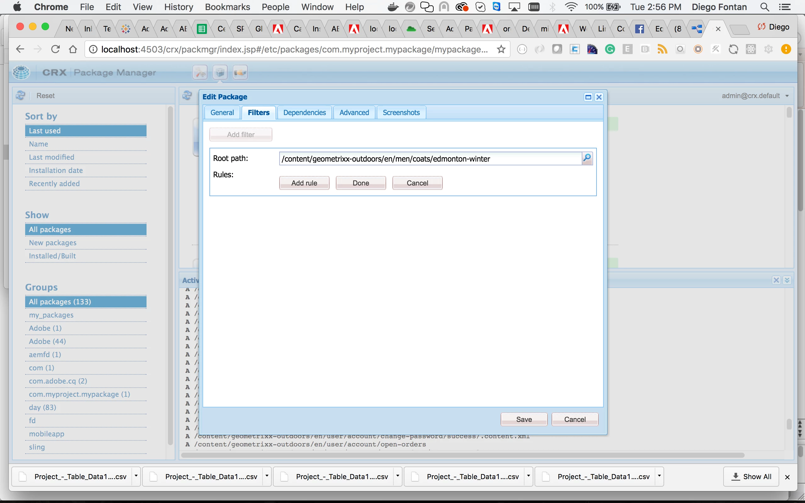Click the root path browse magnifier icon
The image size is (805, 503).
tap(587, 158)
